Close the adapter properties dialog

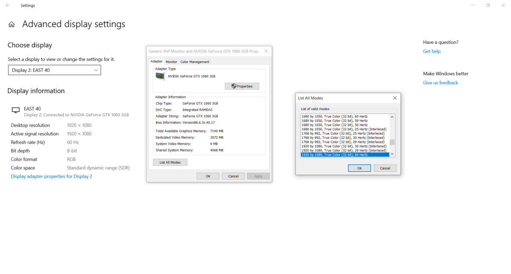pyautogui.click(x=266, y=51)
